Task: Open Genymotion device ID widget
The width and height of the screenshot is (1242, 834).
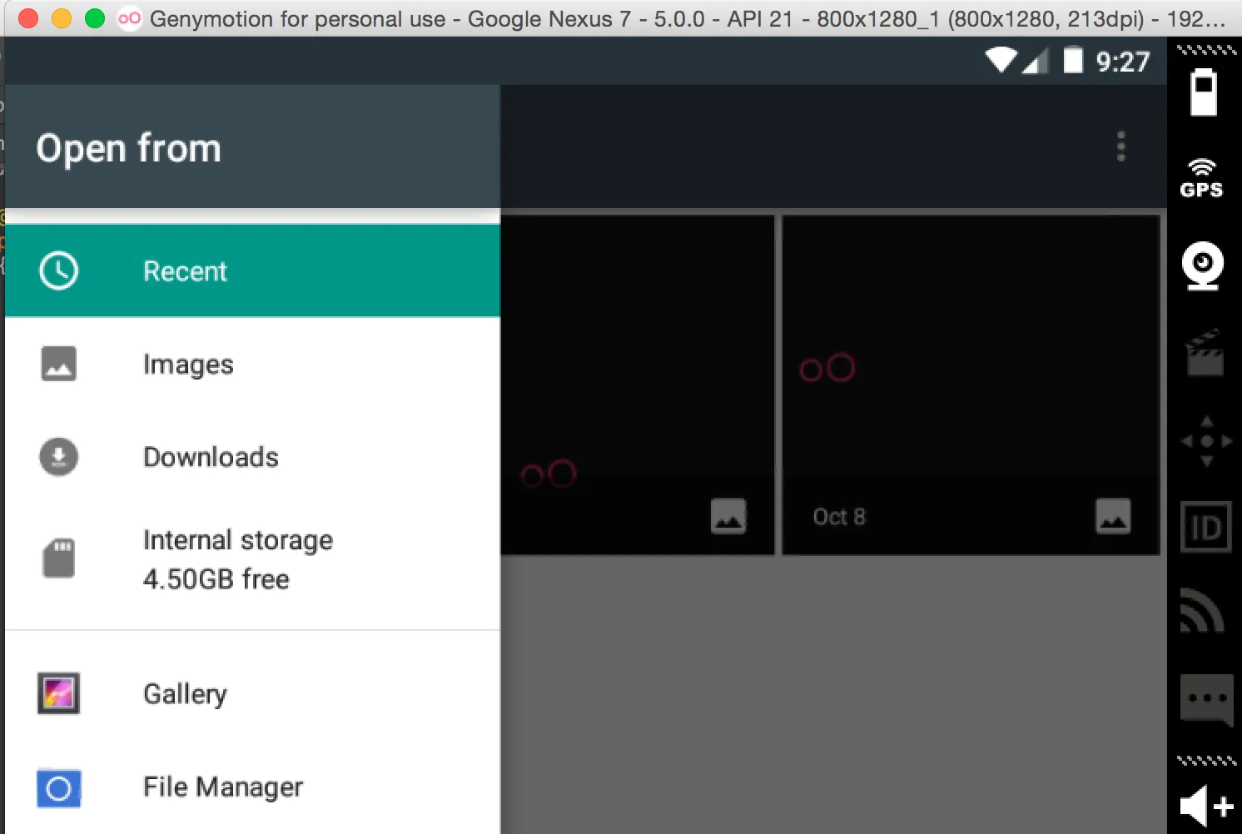Action: (1206, 528)
